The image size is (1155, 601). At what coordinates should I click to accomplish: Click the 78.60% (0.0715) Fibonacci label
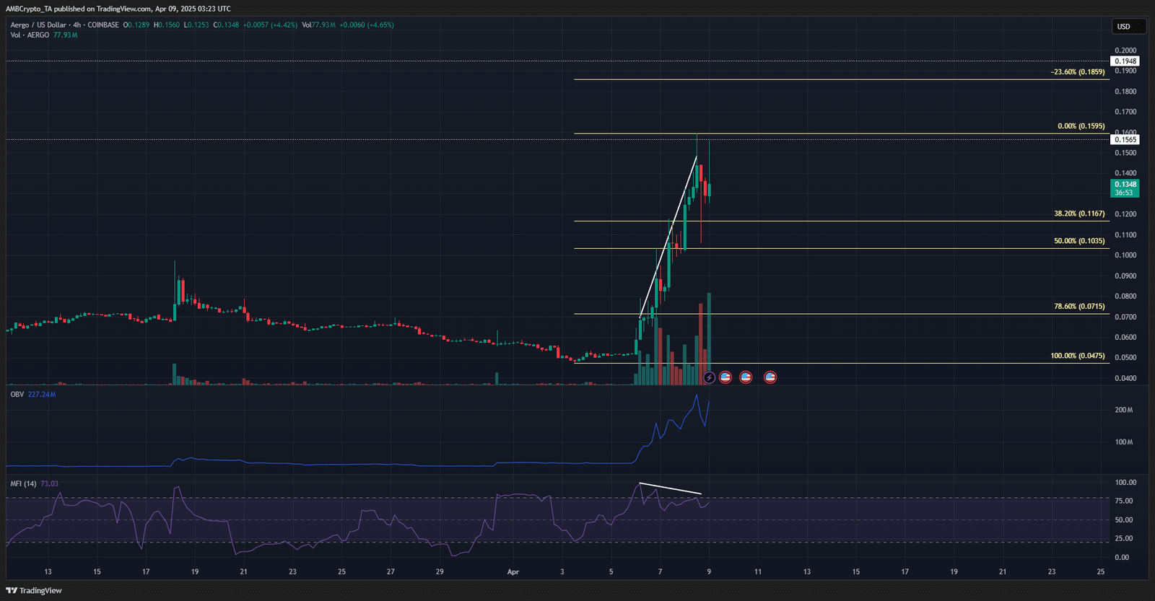coord(1078,307)
